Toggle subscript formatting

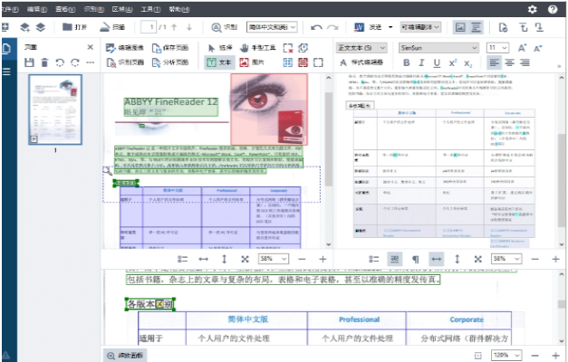click(x=468, y=63)
